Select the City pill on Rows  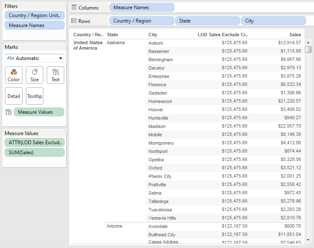[274, 21]
